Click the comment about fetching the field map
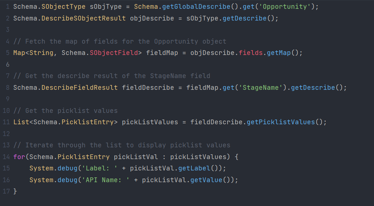The height and width of the screenshot is (206, 374). click(120, 41)
